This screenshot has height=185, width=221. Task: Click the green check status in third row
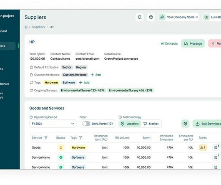point(61,167)
